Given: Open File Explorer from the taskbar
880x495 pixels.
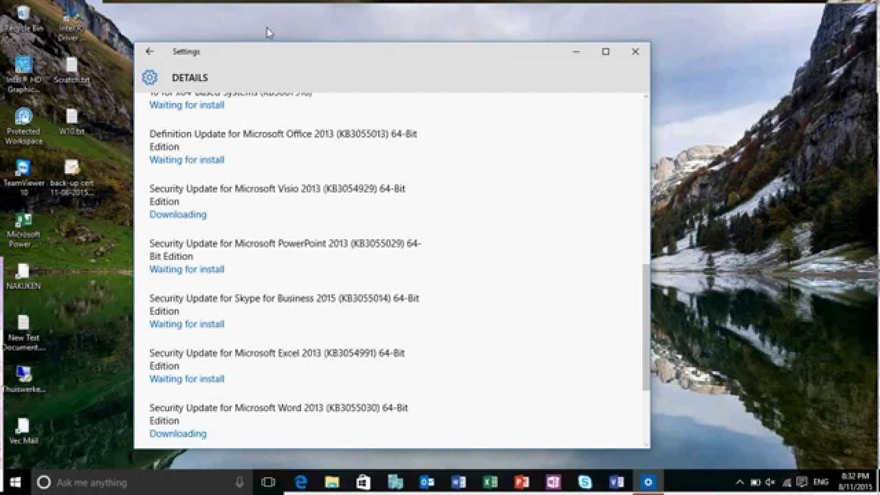Looking at the screenshot, I should pos(332,483).
